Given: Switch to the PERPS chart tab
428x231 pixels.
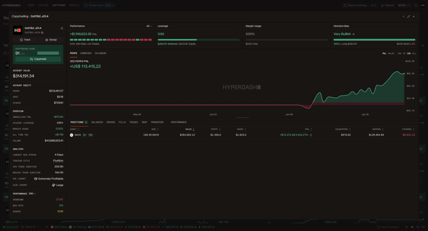Looking at the screenshot, I should 74,53.
